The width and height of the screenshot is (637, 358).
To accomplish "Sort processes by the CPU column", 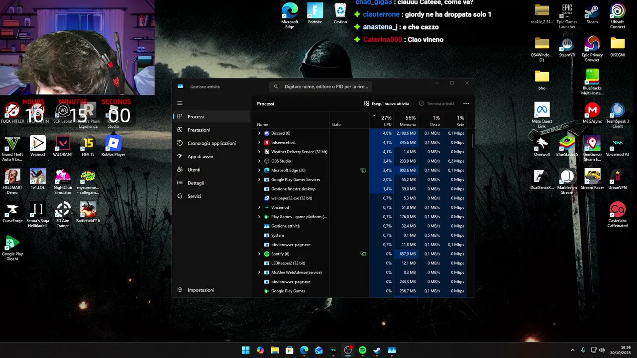I will coord(382,121).
